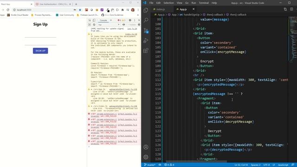Change the UTF-8 file encoding
Viewport: 297px width, 167px height.
pos(266,165)
